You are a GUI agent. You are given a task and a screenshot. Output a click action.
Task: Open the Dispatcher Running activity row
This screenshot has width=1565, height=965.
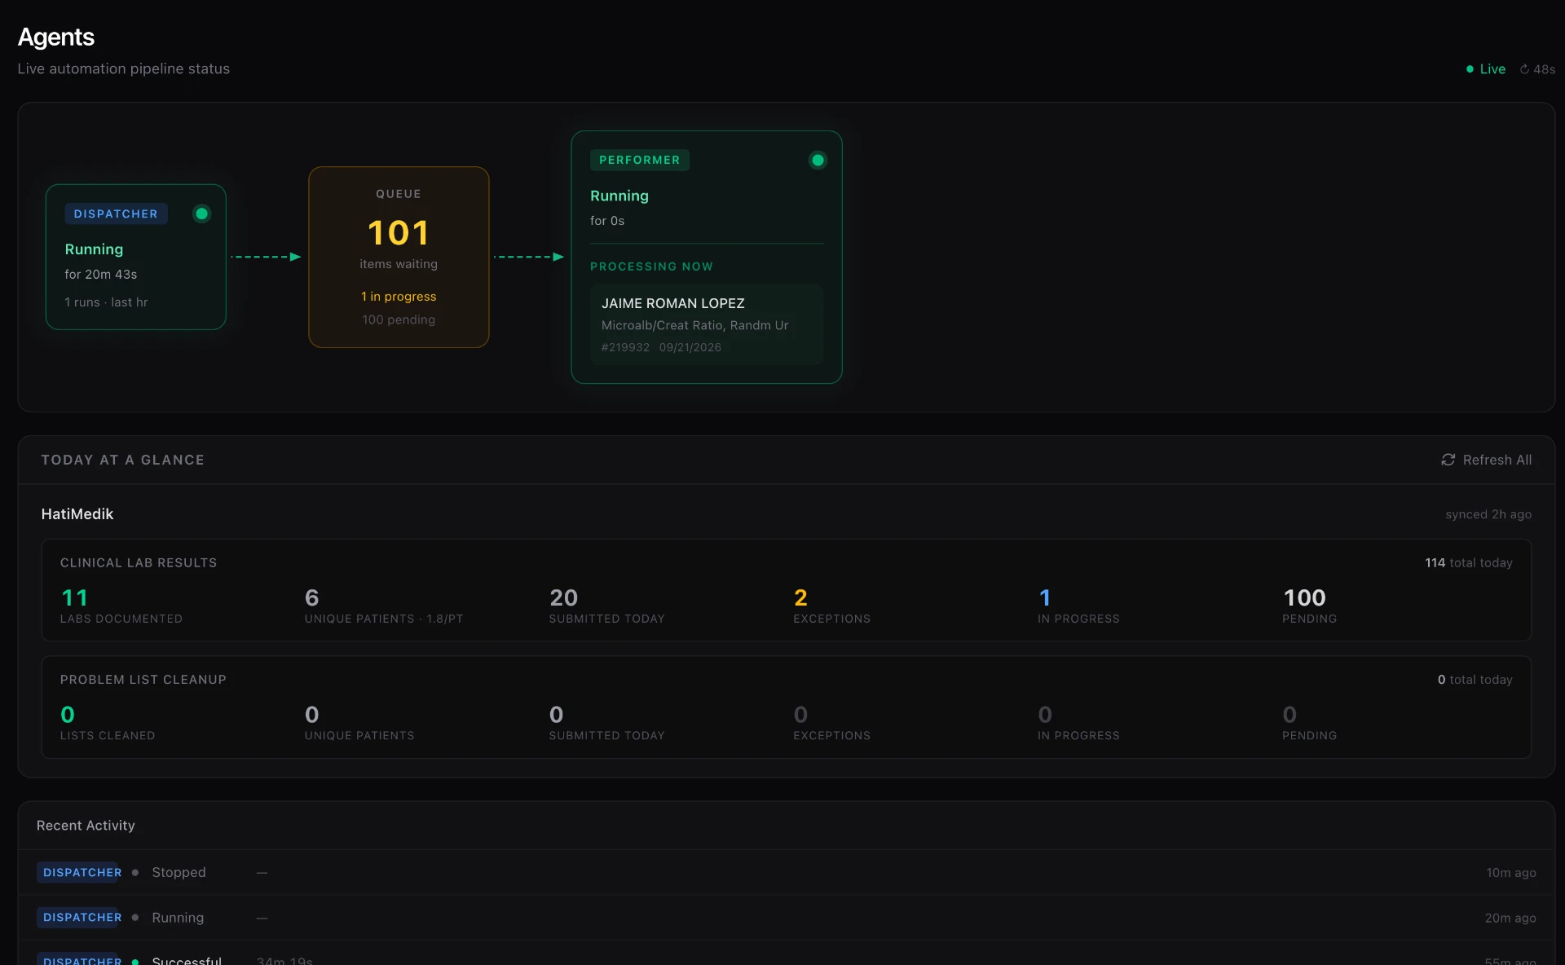click(x=786, y=918)
